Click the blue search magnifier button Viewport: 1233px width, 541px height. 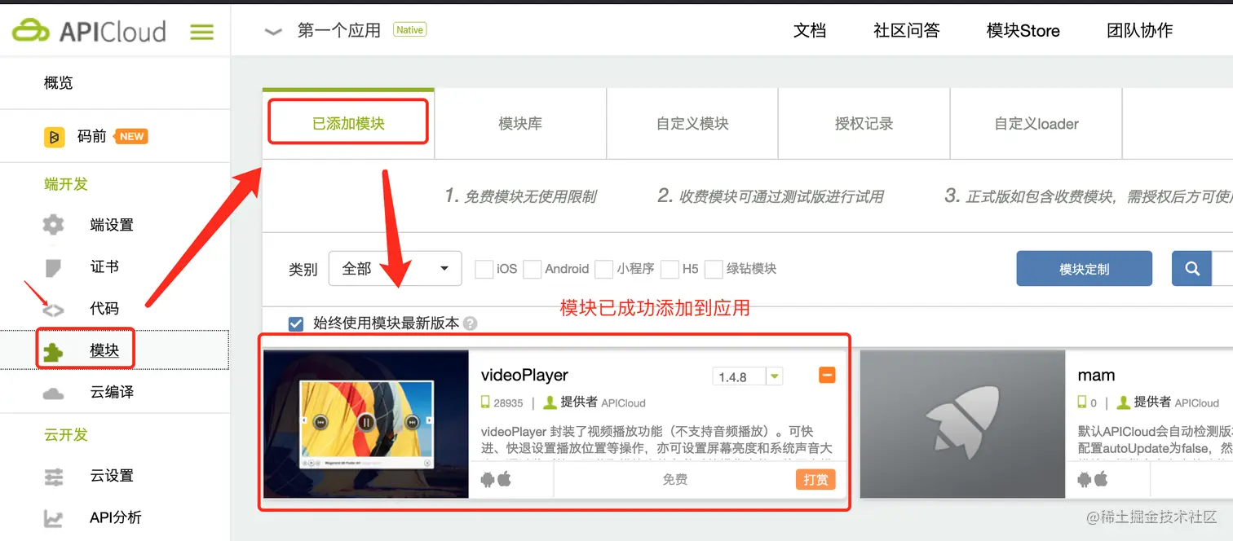(1192, 269)
